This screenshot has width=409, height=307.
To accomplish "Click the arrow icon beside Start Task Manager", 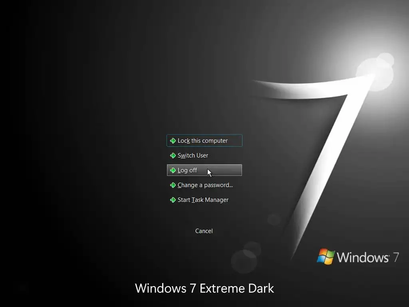I will tap(173, 200).
